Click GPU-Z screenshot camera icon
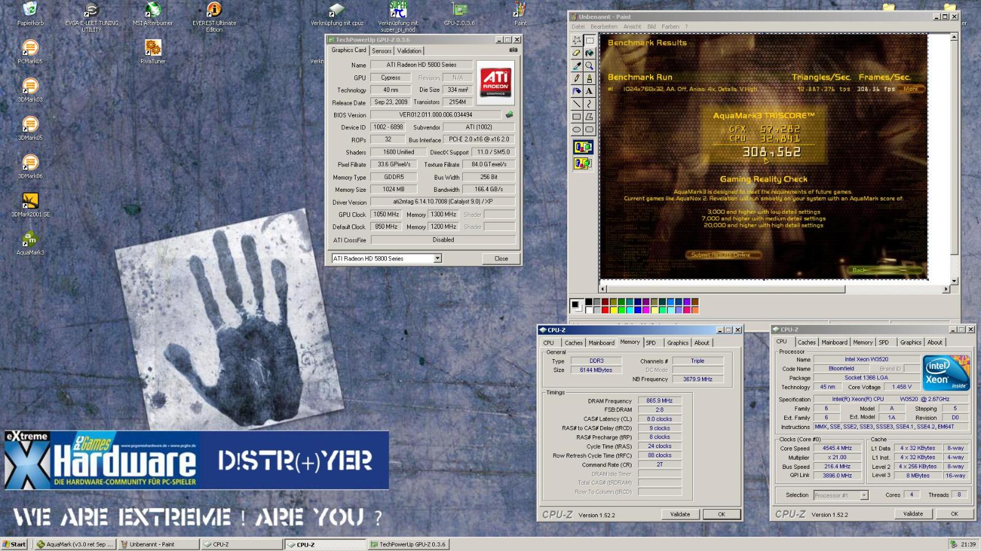 pos(513,50)
